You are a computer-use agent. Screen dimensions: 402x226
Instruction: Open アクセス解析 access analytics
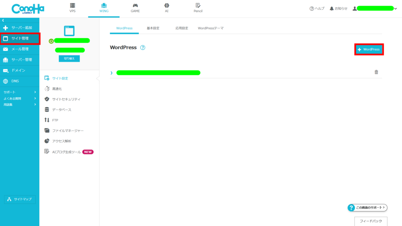pyautogui.click(x=61, y=141)
